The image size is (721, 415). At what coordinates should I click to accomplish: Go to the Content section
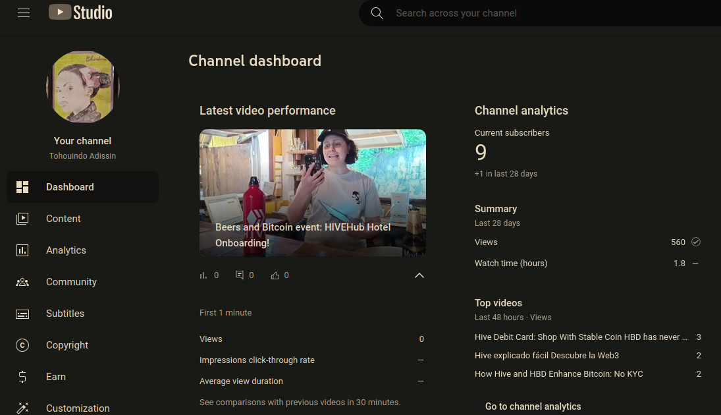(63, 219)
